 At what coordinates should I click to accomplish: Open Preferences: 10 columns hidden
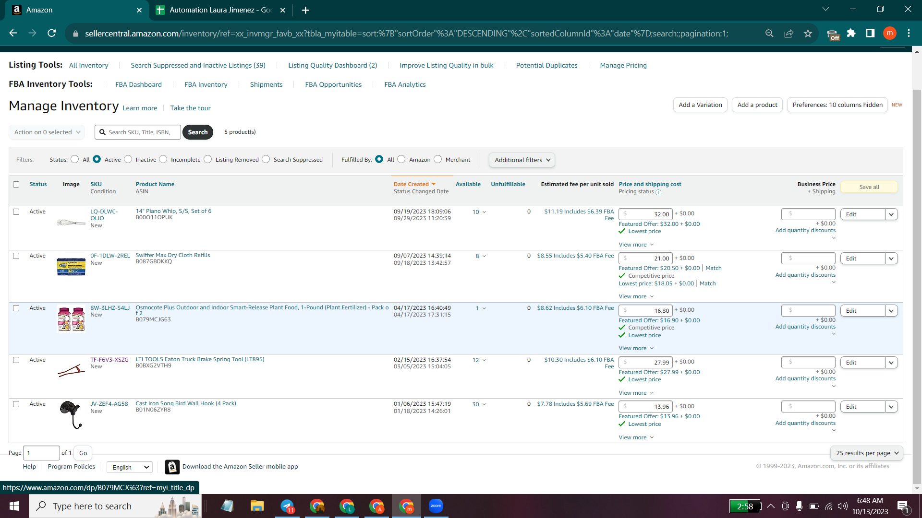pos(837,105)
